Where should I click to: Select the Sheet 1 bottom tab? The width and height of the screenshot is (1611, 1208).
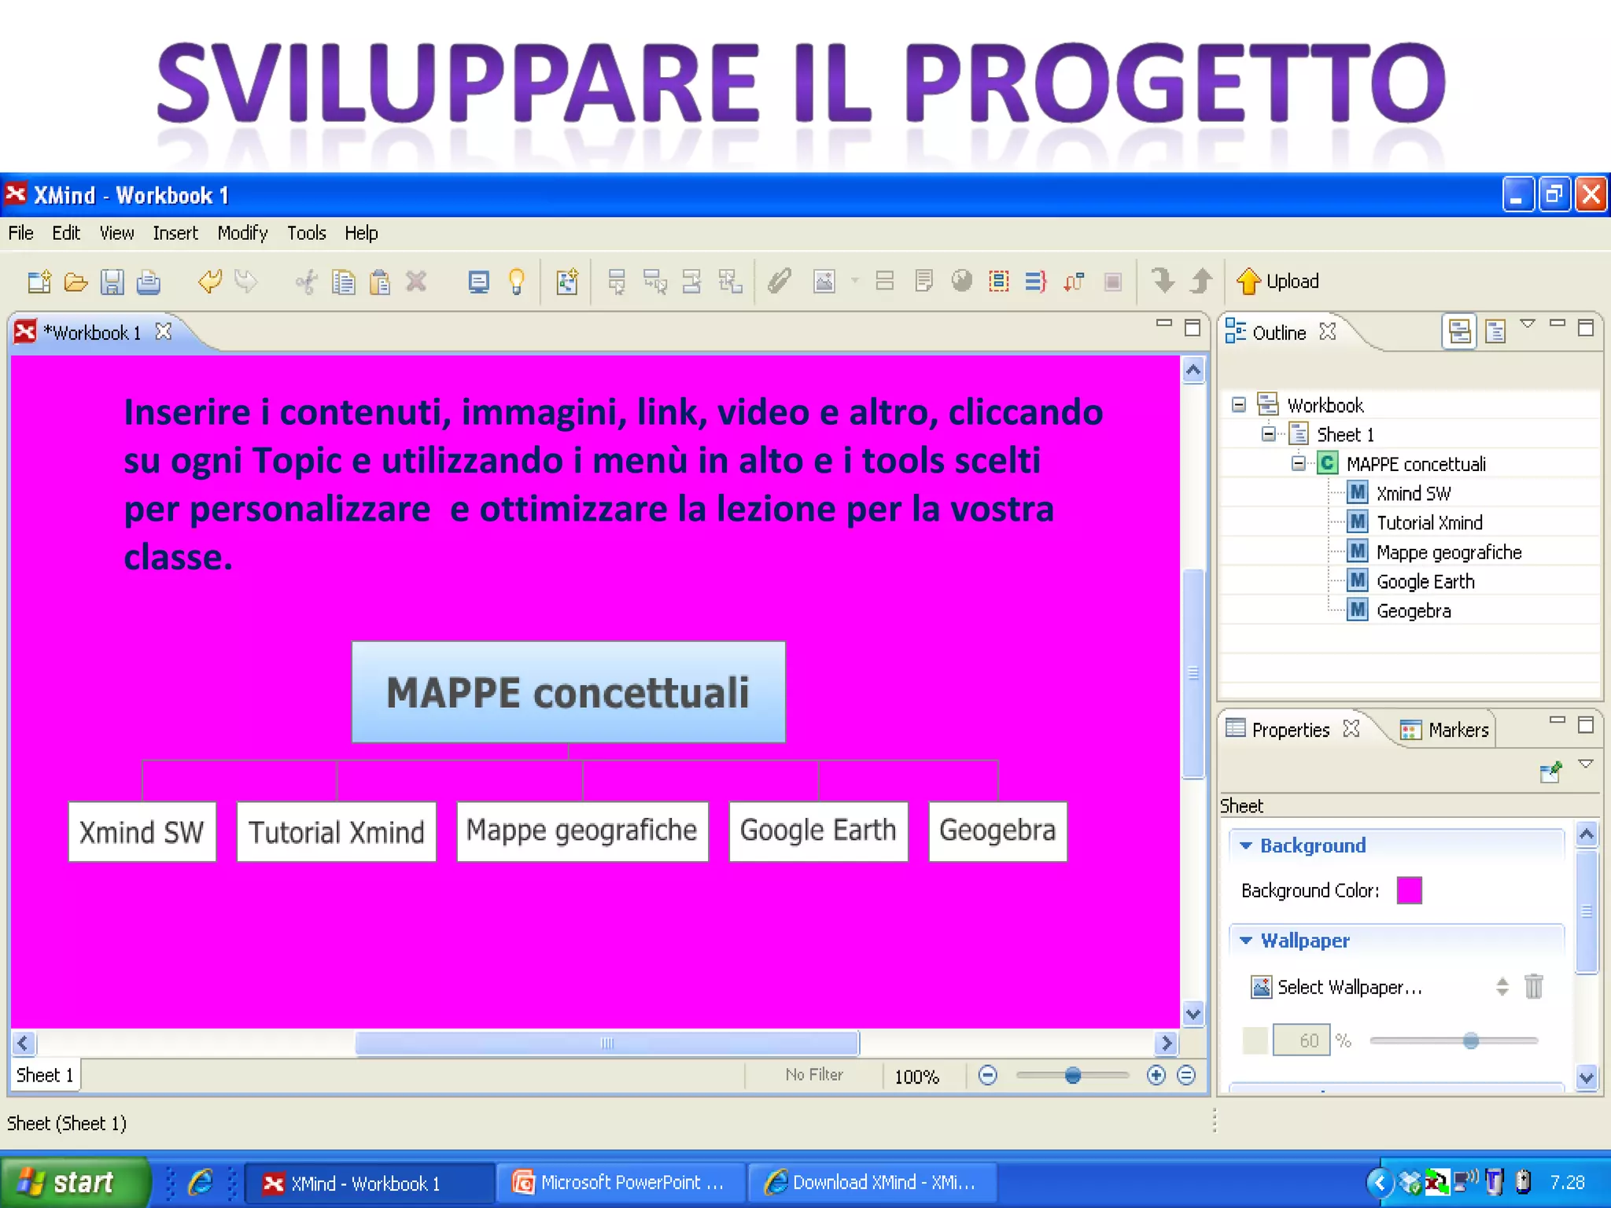point(45,1075)
